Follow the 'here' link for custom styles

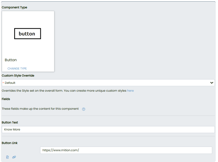point(130,91)
